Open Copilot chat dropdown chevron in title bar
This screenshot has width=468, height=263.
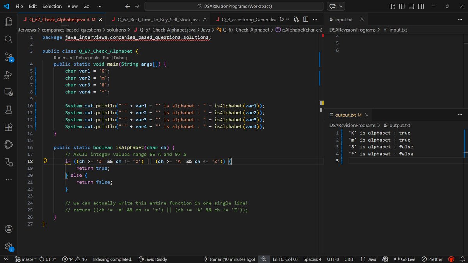341,6
